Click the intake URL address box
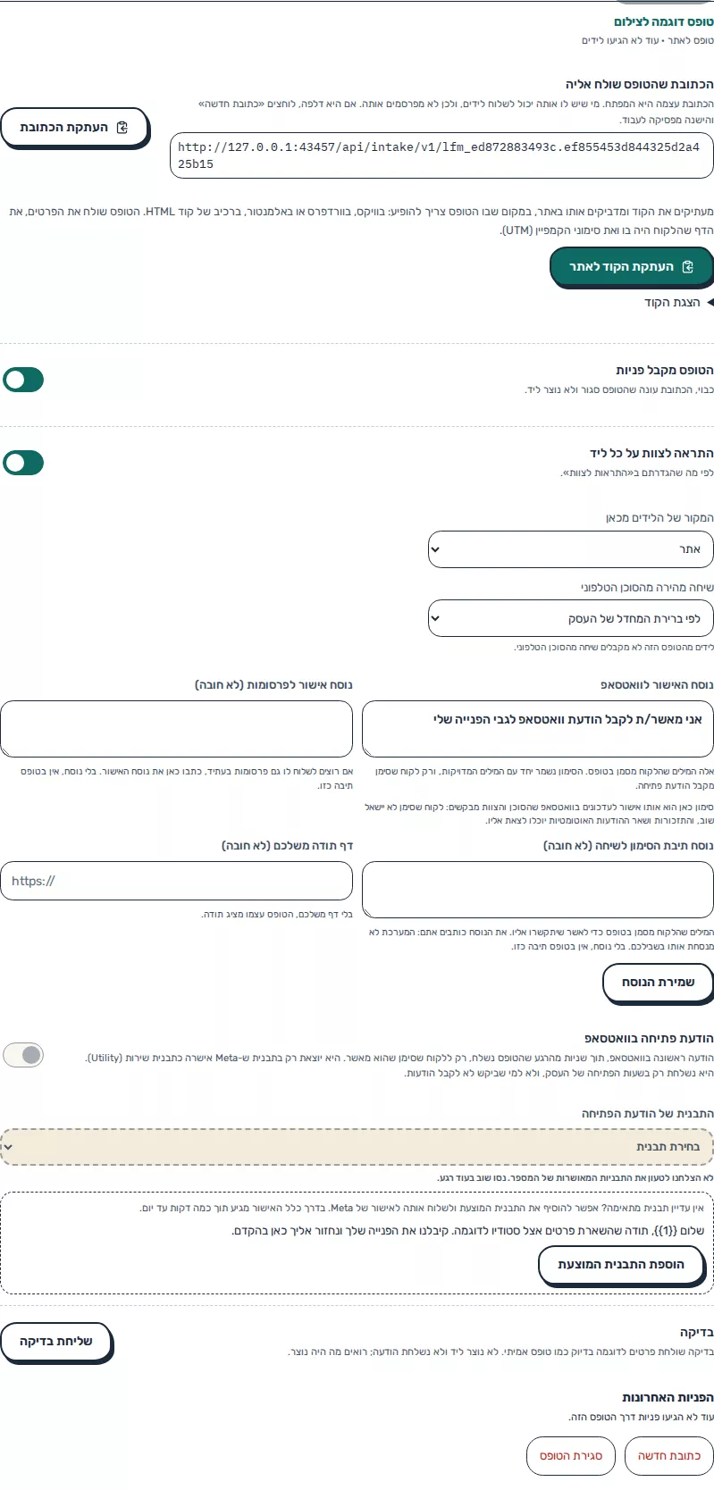This screenshot has height=1490, width=714. [x=441, y=155]
